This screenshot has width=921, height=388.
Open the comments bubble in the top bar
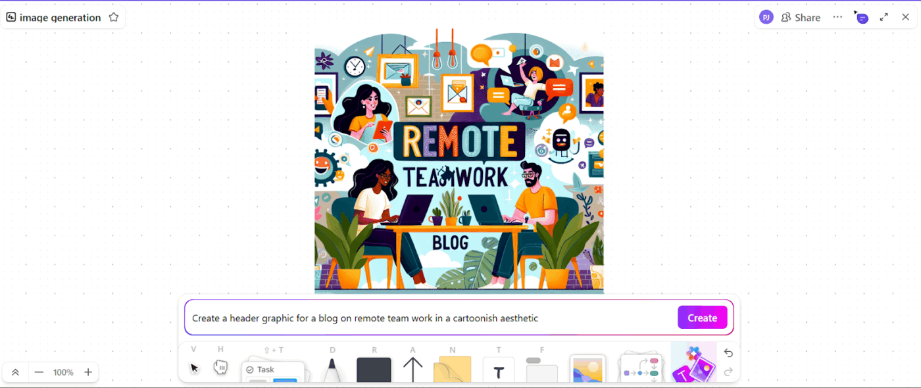point(861,17)
